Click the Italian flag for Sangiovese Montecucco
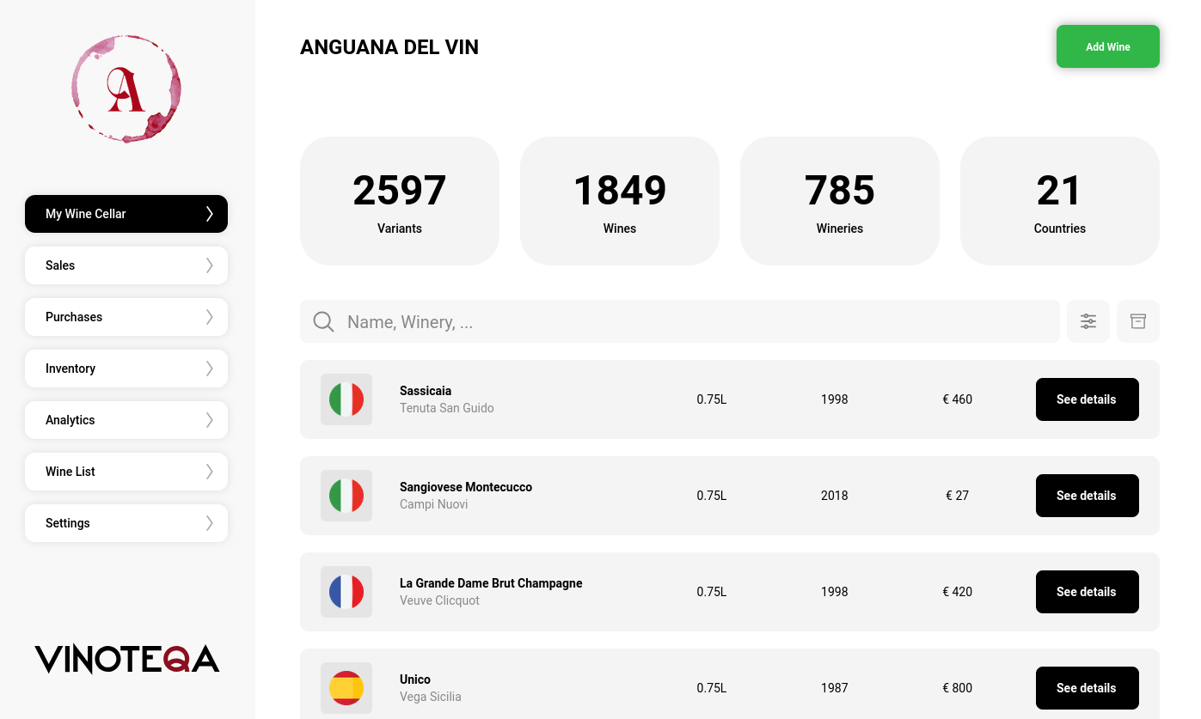This screenshot has width=1201, height=719. [346, 496]
